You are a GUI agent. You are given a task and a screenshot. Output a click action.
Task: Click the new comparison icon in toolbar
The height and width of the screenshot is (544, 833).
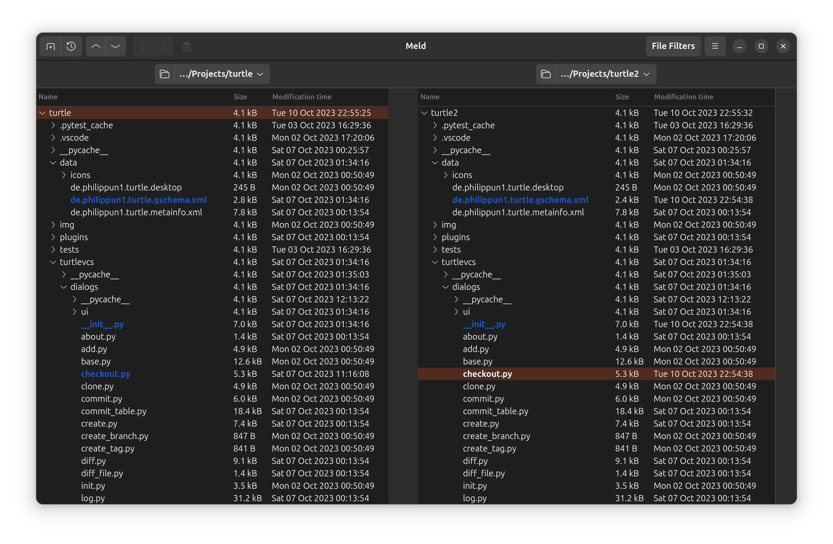click(x=50, y=46)
